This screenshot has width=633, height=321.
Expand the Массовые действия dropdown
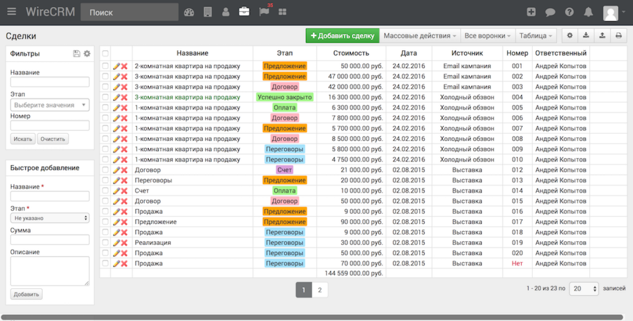point(420,36)
